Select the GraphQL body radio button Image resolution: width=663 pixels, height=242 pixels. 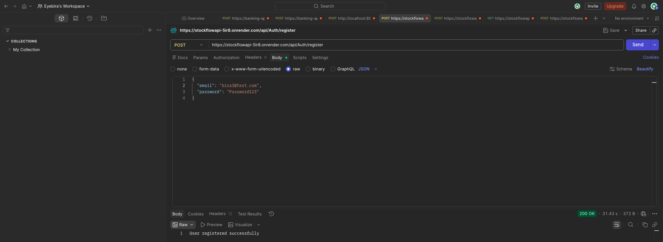point(333,69)
